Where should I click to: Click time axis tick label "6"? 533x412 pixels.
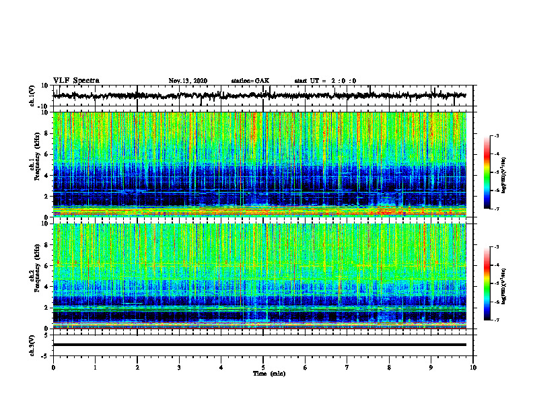(306, 368)
